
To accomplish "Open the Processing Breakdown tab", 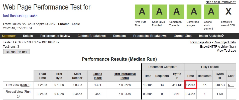I will click(x=150, y=36).
